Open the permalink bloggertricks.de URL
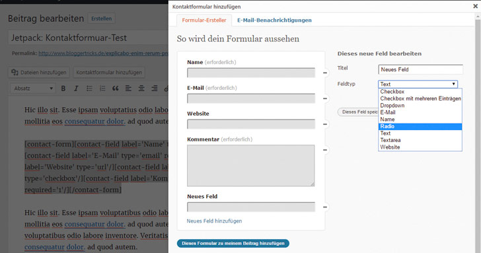This screenshot has width=481, height=253. coord(103,54)
